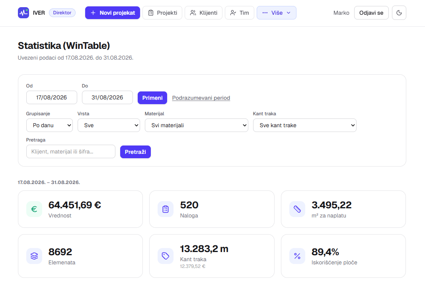Viewport: 425px width, 289px height.
Task: Click the 3.495,22 value
Action: 331,205
